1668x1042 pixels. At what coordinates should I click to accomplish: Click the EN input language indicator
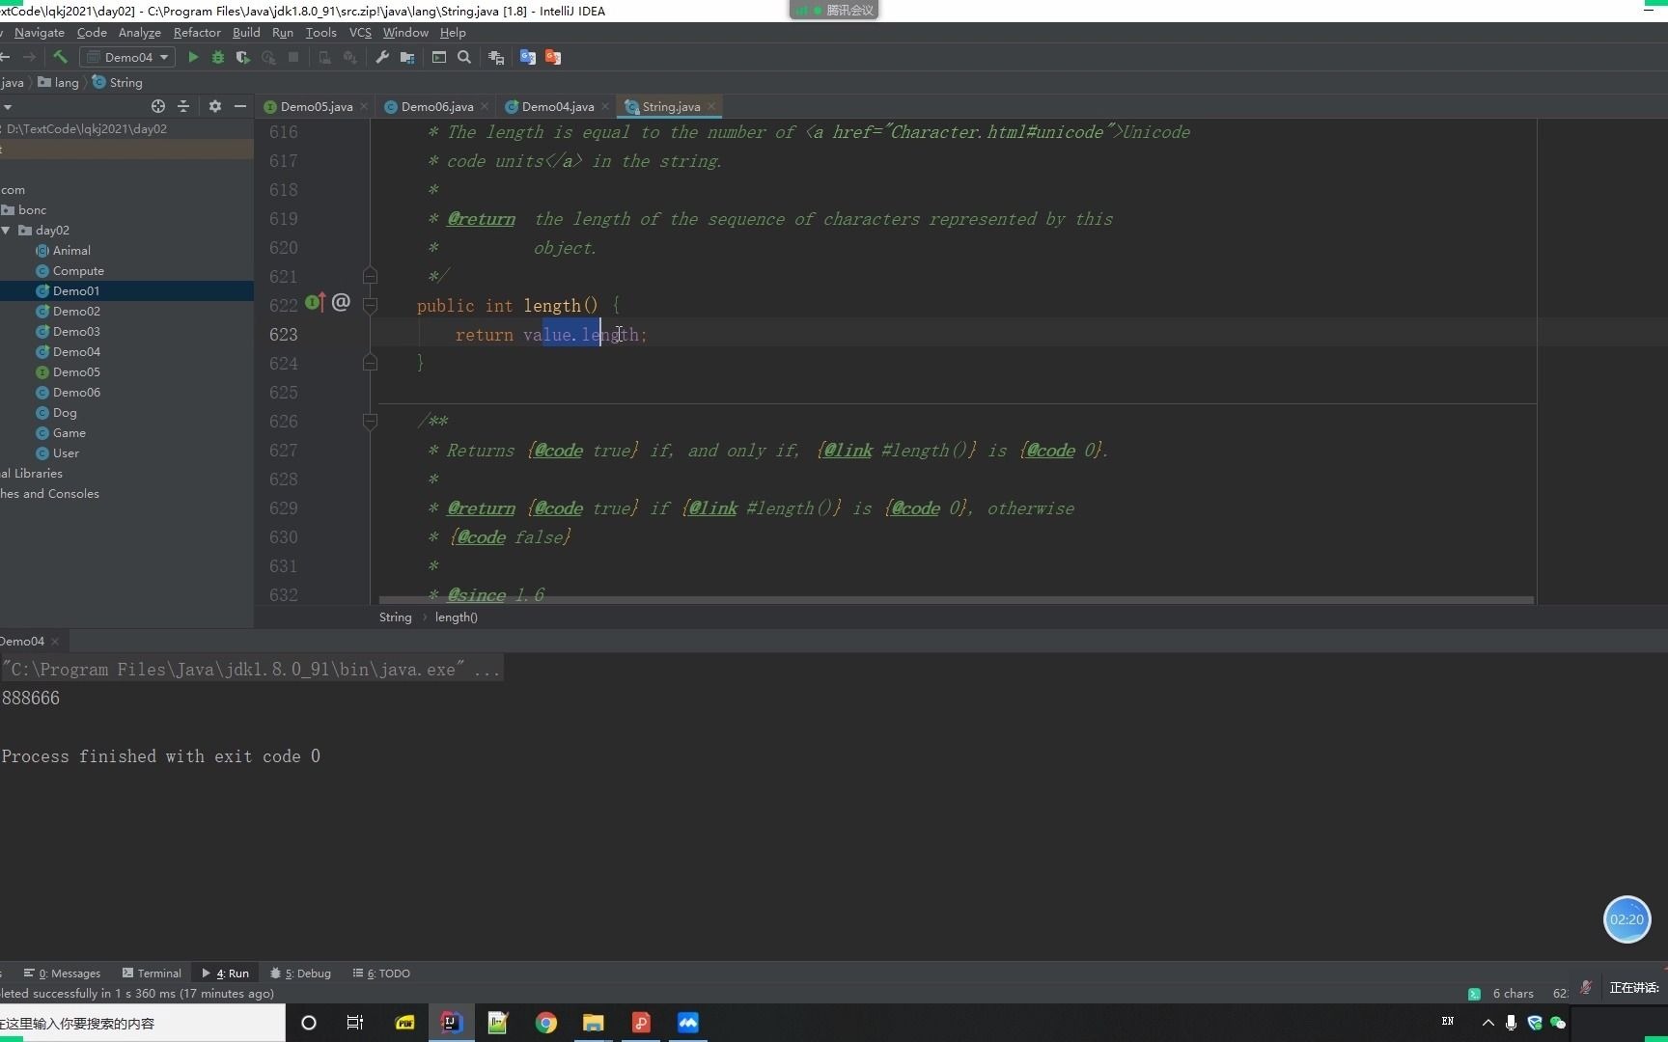tap(1448, 1021)
